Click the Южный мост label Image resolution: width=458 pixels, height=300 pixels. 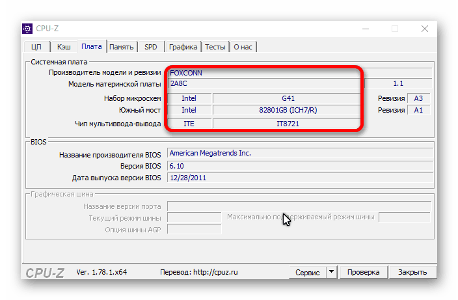(140, 110)
